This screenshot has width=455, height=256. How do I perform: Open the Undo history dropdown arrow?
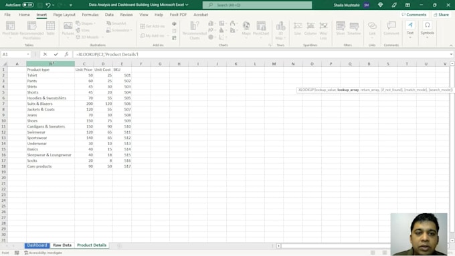[54, 5]
